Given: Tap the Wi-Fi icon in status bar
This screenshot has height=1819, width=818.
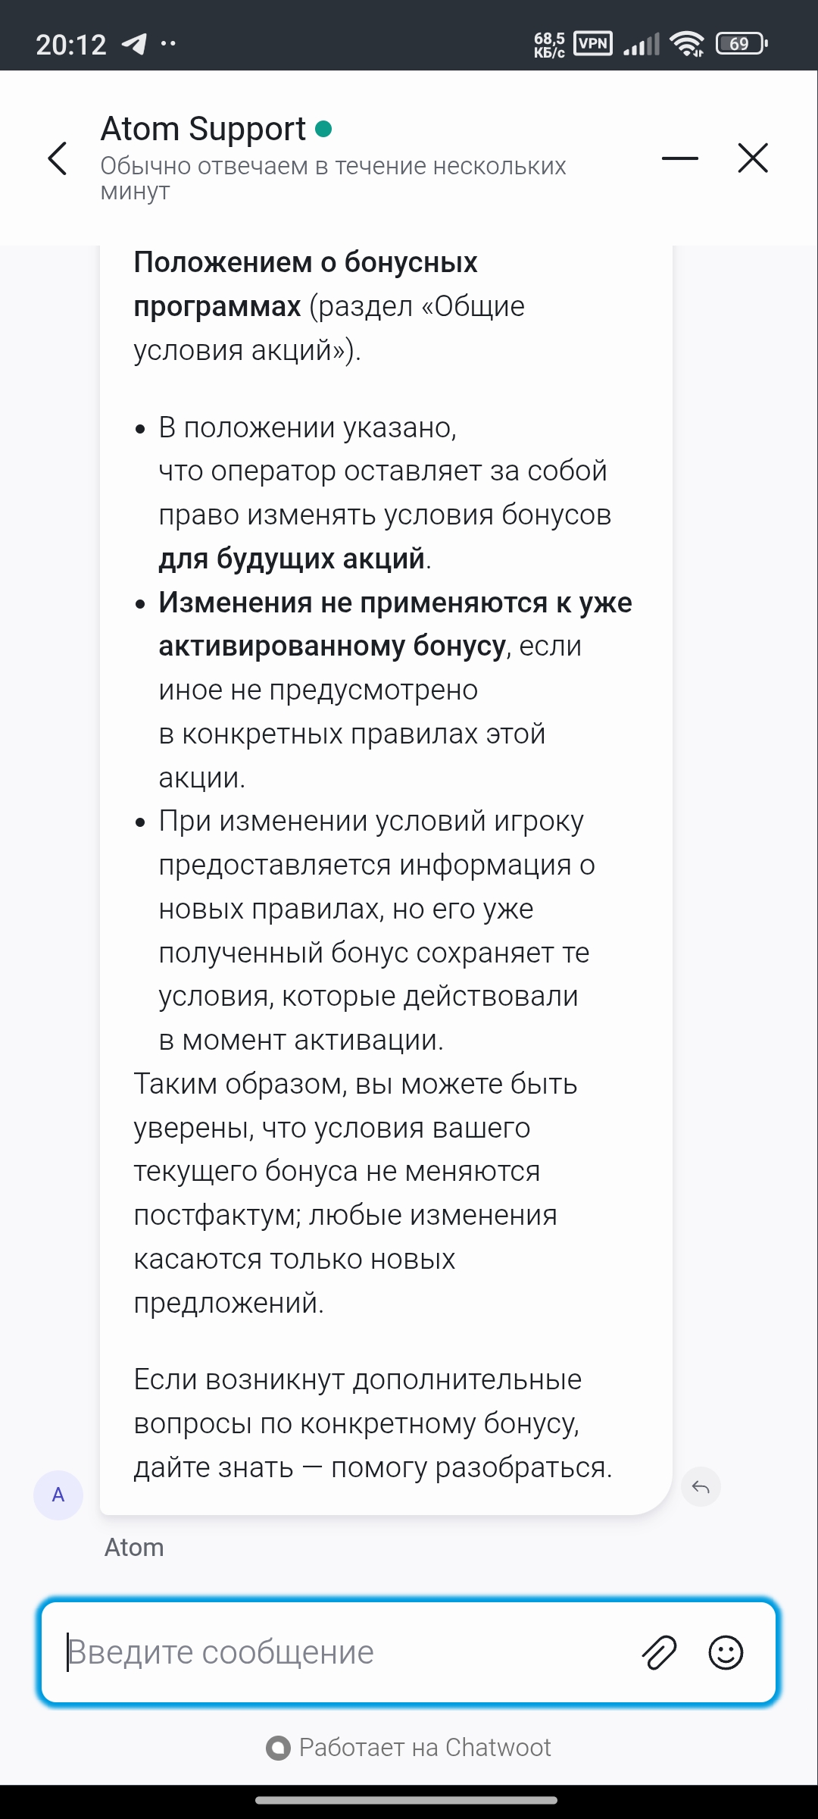Looking at the screenshot, I should (688, 44).
